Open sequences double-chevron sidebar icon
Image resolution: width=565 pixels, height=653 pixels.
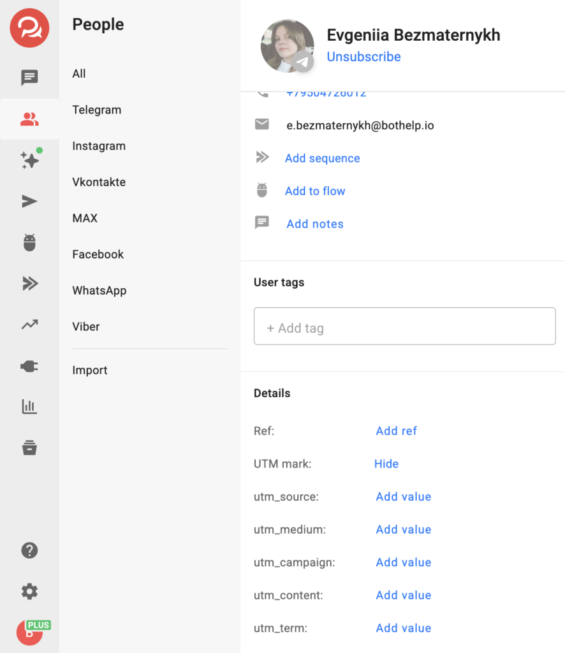pos(29,284)
